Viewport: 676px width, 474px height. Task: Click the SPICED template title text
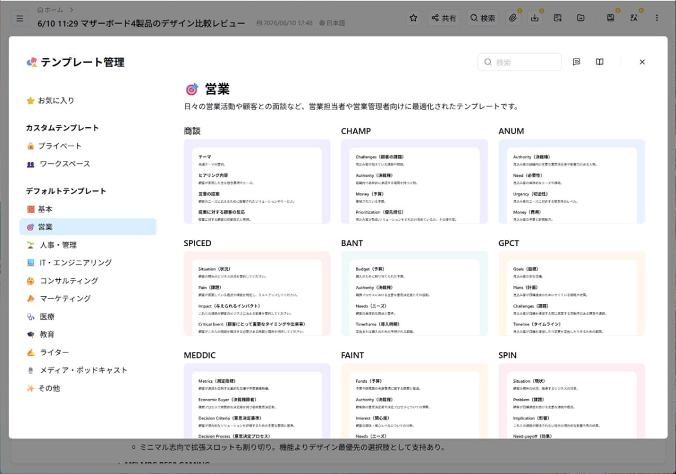pos(198,243)
